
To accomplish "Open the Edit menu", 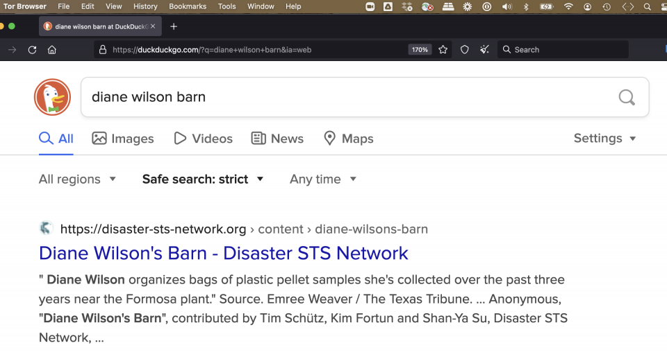I will click(88, 6).
